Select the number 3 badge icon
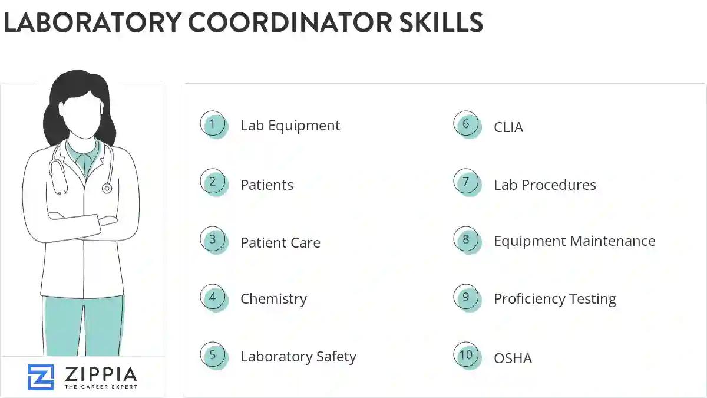 [213, 240]
